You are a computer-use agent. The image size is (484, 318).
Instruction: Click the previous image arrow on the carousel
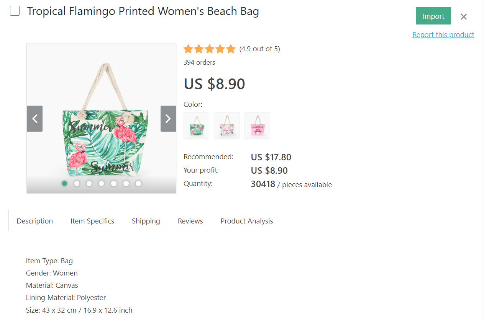point(34,119)
